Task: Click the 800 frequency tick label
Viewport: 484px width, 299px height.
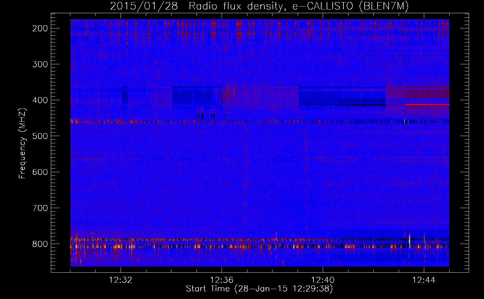Action: [40, 244]
